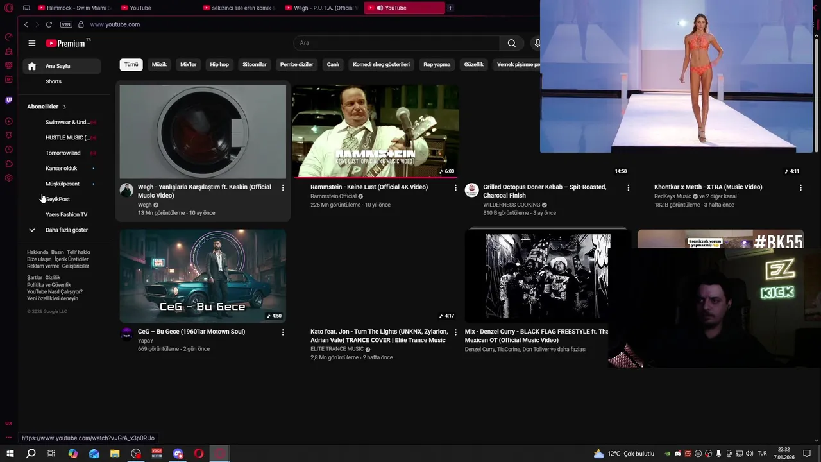
Task: Open Kanser olduk subscription
Action: pos(62,168)
